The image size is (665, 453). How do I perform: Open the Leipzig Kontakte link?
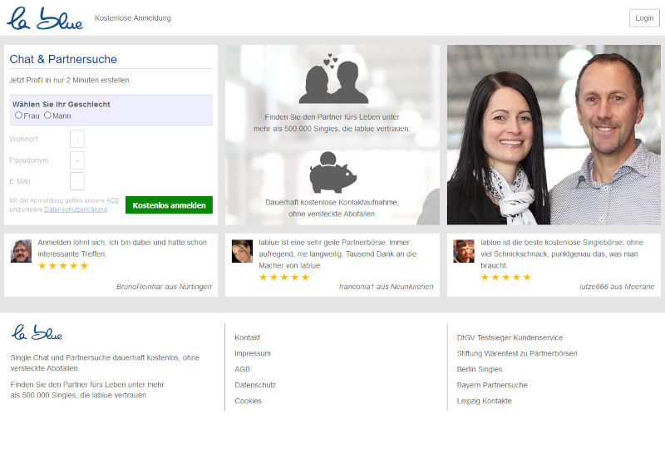(484, 401)
